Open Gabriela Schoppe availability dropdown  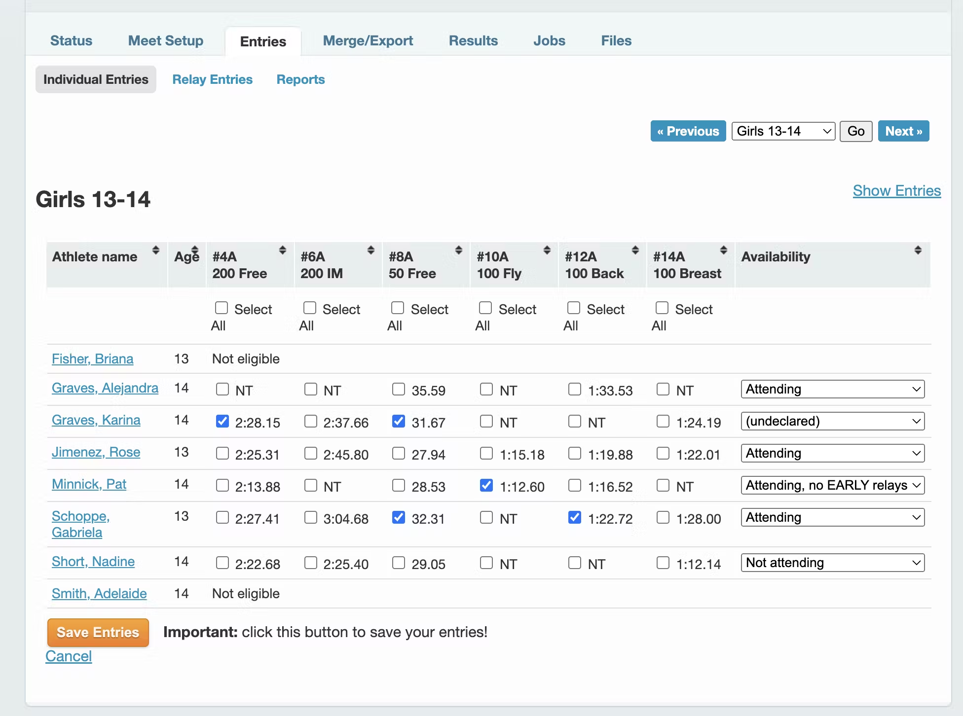[x=833, y=517]
